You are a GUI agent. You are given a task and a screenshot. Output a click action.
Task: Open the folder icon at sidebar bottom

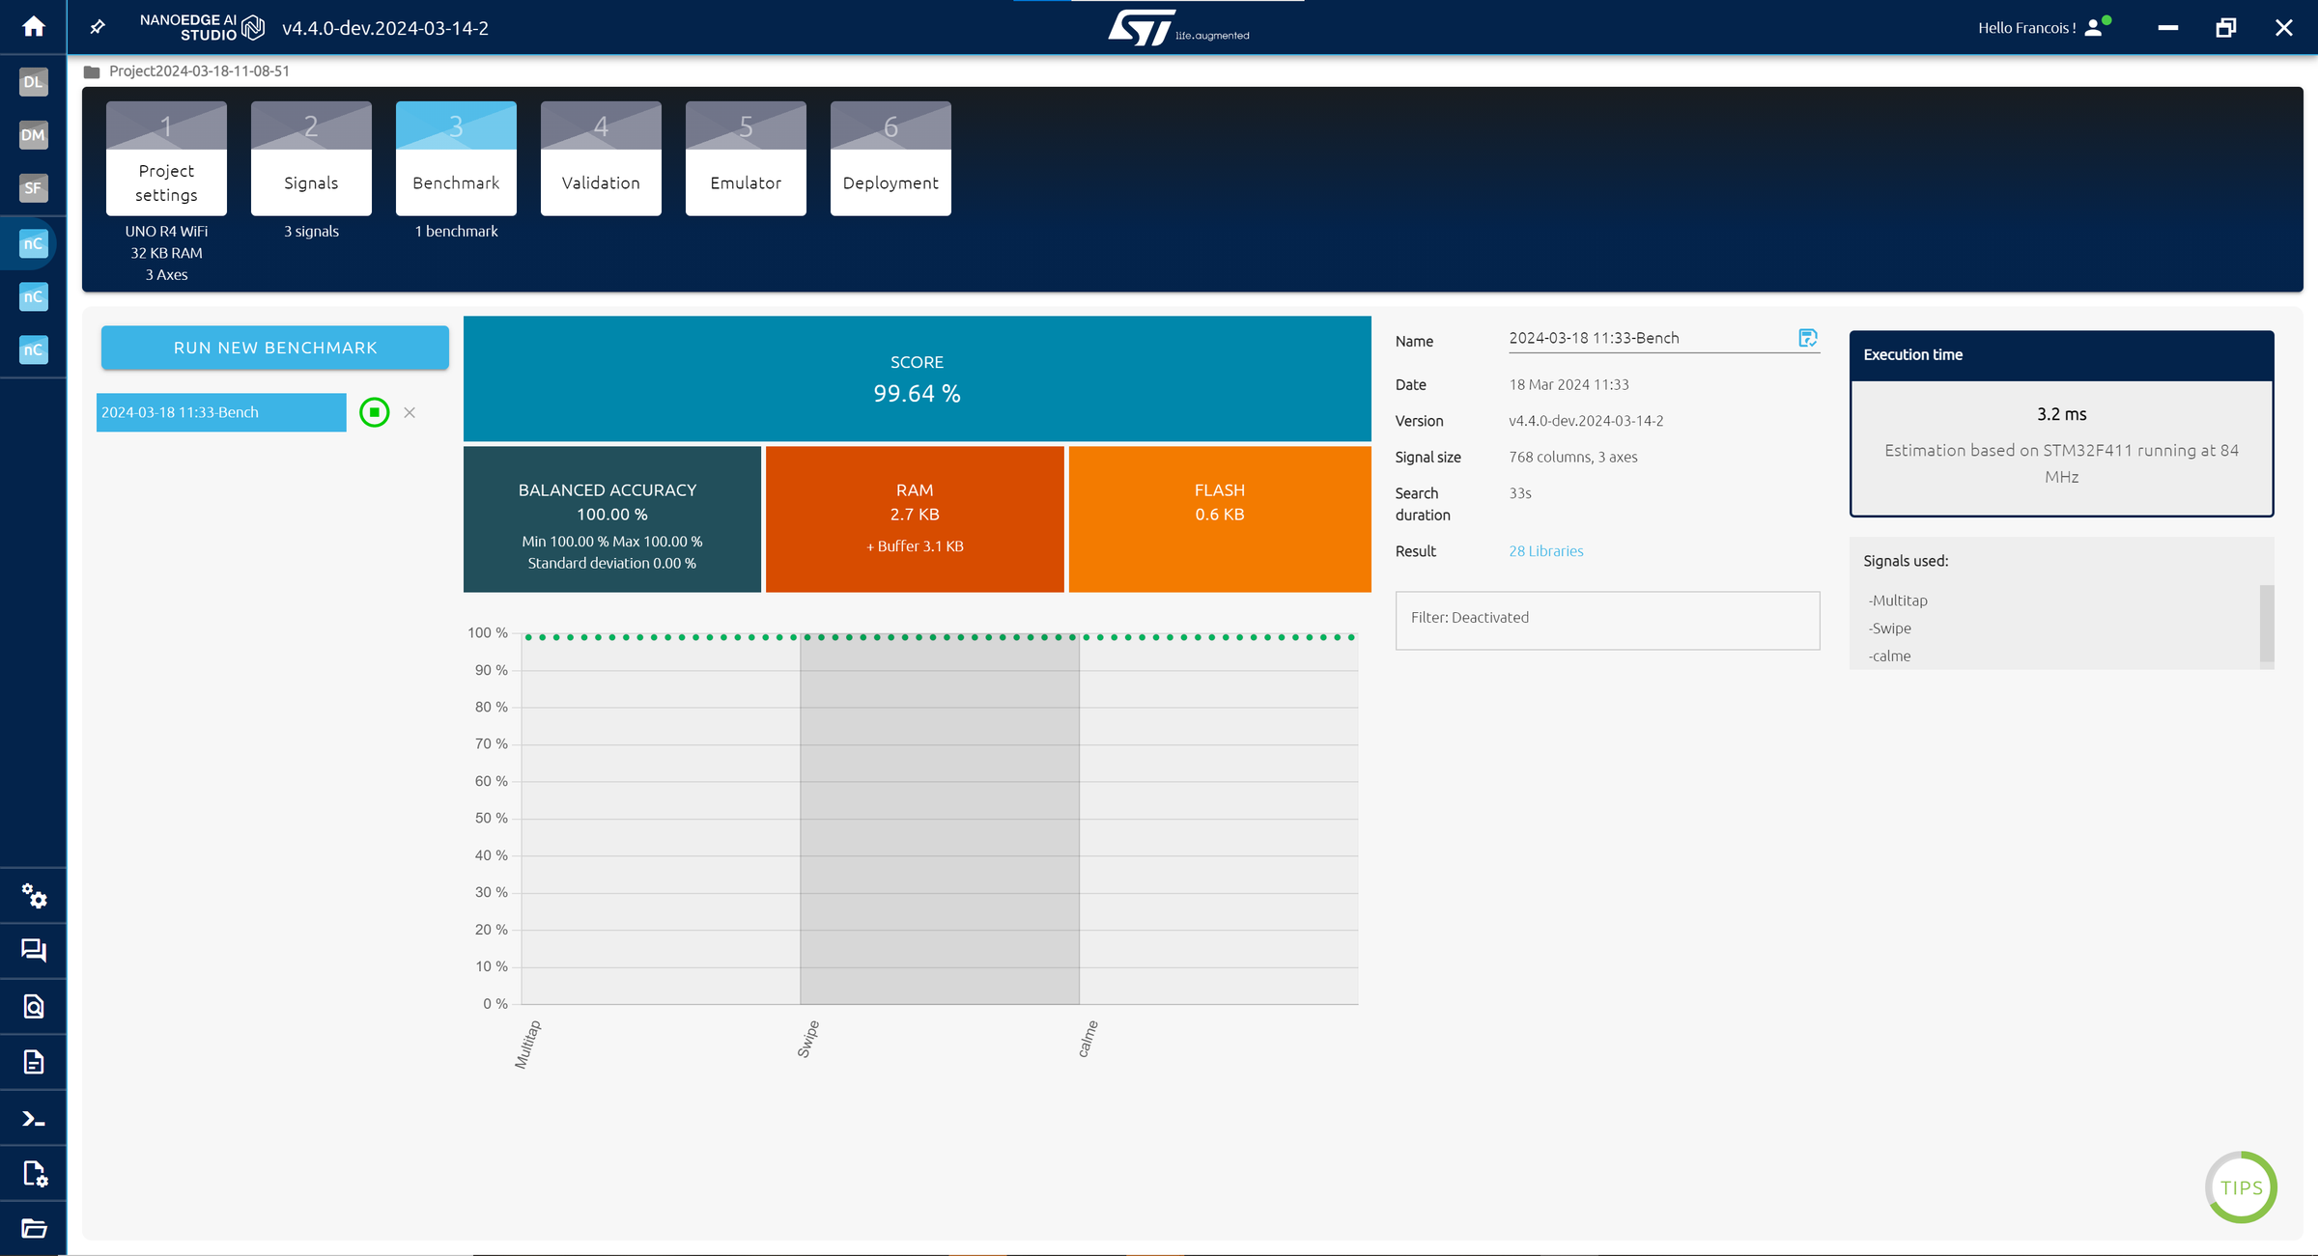34,1228
